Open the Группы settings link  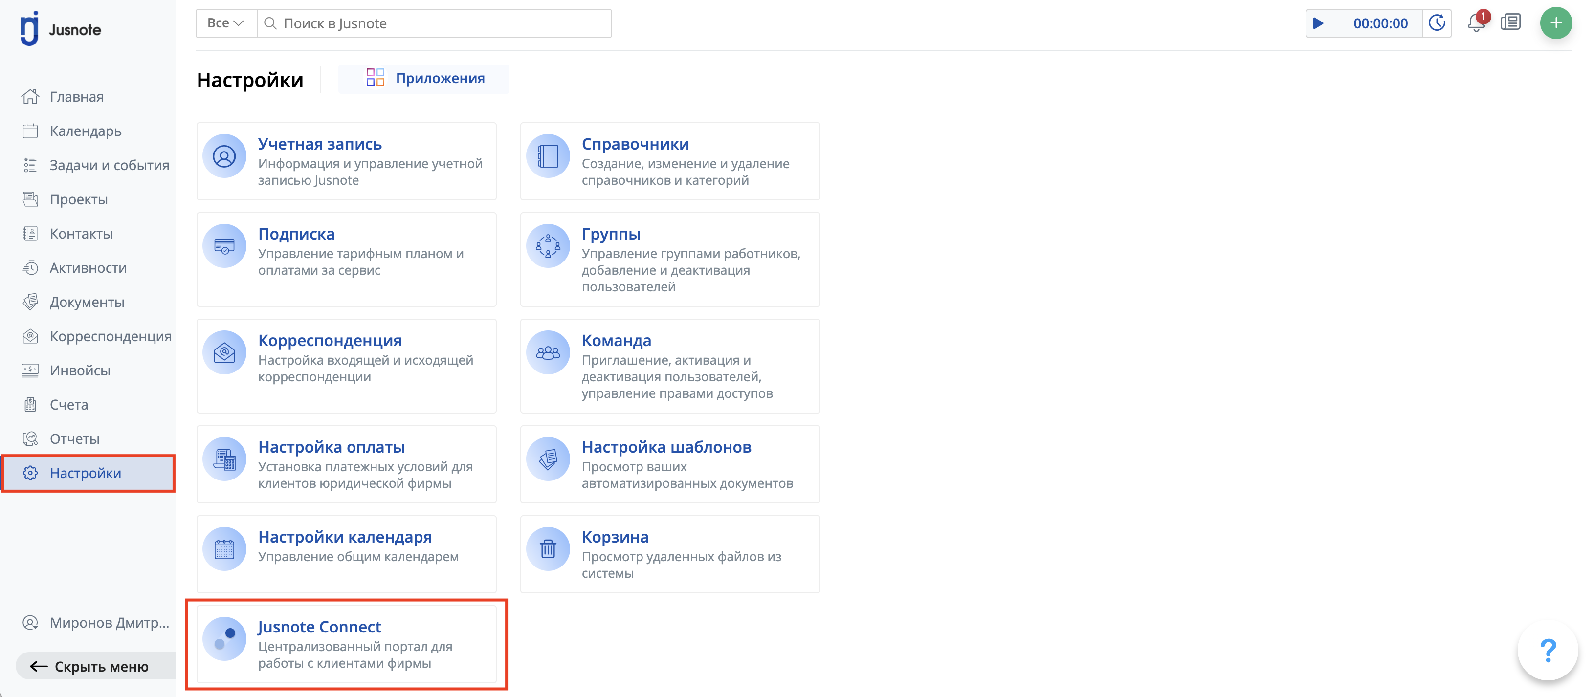pos(611,234)
